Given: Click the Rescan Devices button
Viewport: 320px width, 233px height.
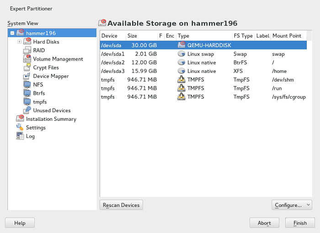Looking at the screenshot, I should click(121, 205).
